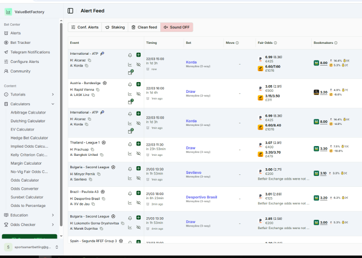The width and height of the screenshot is (362, 258).
Task: Open odds chart for Rapid Vienna row
Action: [x=130, y=94]
